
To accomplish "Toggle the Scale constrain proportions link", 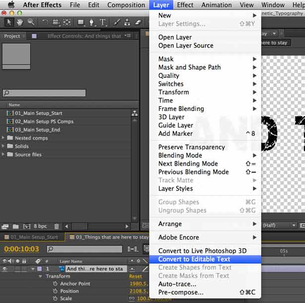I will click(x=132, y=299).
